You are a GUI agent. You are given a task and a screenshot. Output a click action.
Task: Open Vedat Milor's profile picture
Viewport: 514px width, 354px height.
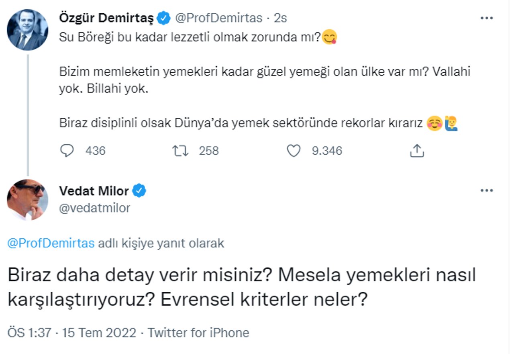(x=28, y=200)
